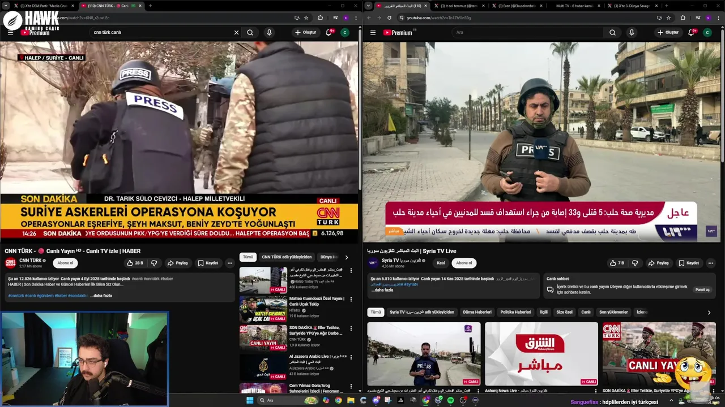Viewport: 725px width, 407px height.
Task: Click the CNN Türk window vertical scrollbar
Action: pyautogui.click(x=360, y=110)
